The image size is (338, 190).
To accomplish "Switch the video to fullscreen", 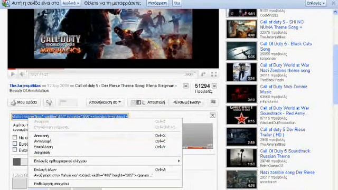I will (x=214, y=74).
